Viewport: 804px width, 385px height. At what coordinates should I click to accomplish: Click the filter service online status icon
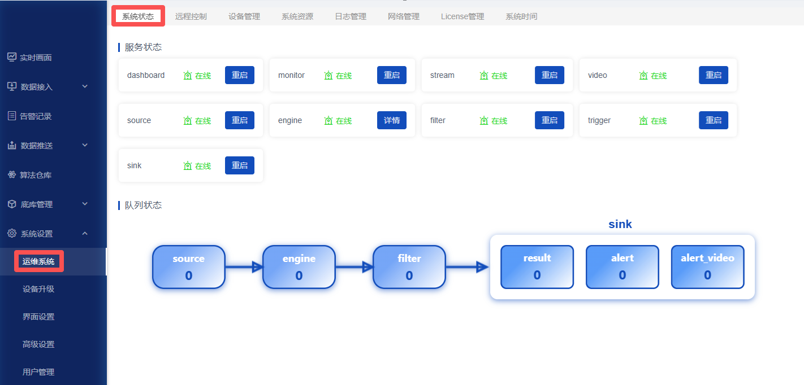pos(484,120)
